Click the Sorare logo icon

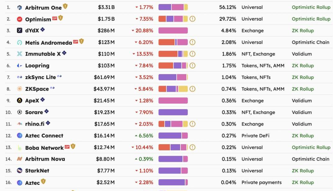click(20, 112)
